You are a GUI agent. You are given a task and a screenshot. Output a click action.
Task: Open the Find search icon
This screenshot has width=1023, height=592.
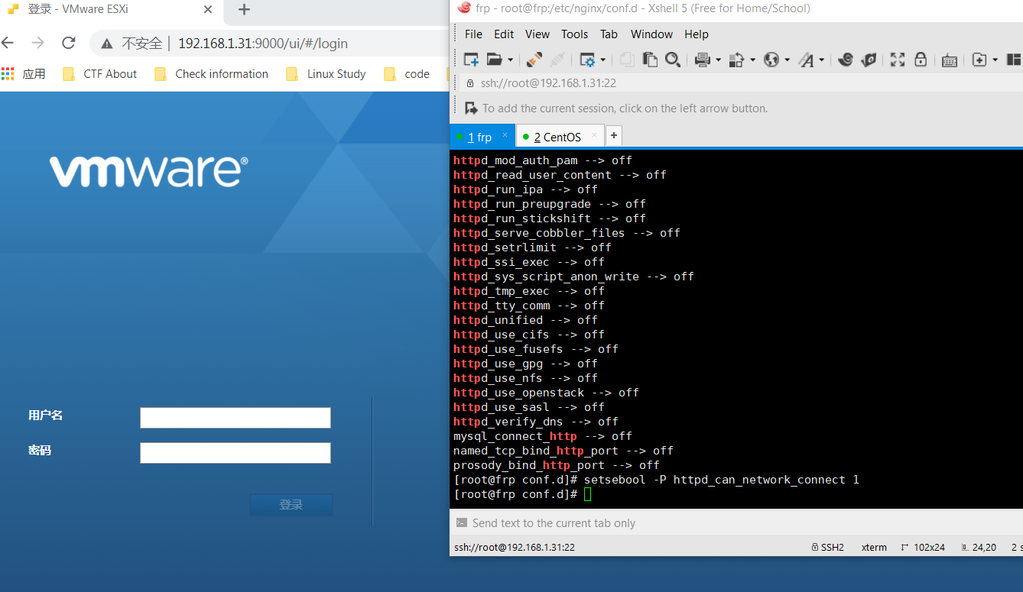click(x=674, y=60)
